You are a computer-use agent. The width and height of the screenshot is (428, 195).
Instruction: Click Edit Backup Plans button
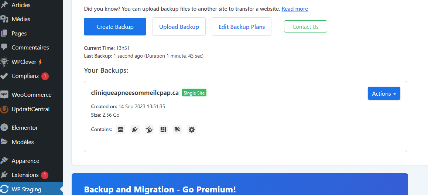pyautogui.click(x=242, y=27)
